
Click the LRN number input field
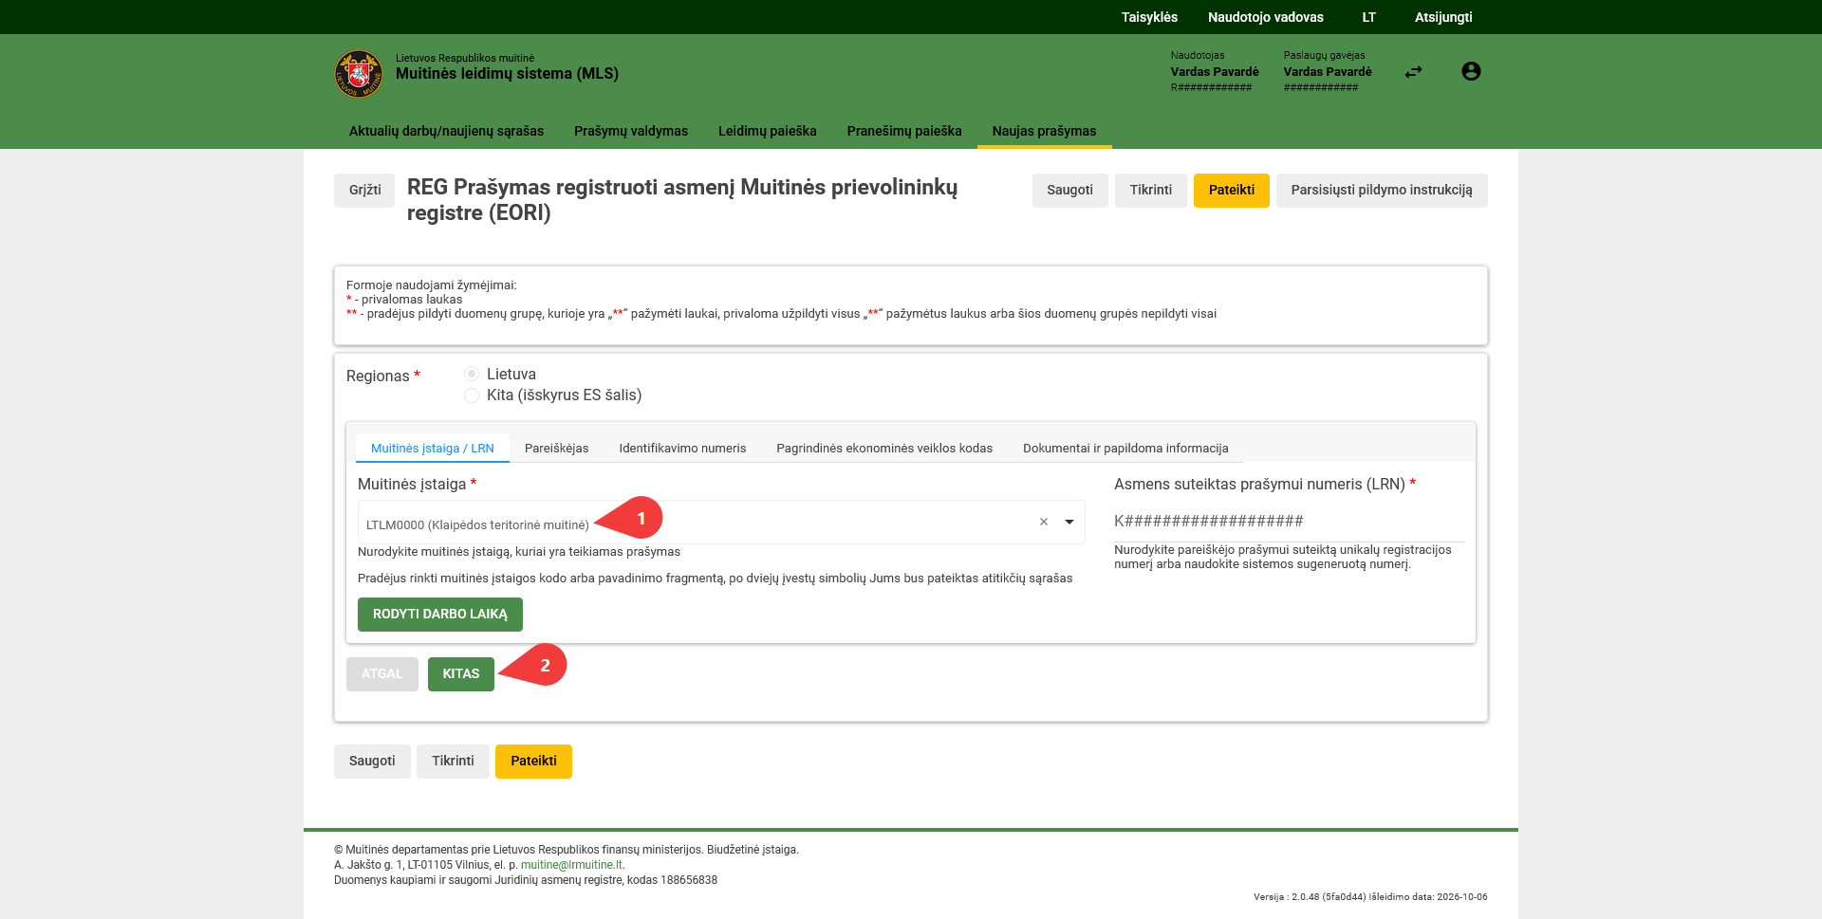pyautogui.click(x=1289, y=521)
